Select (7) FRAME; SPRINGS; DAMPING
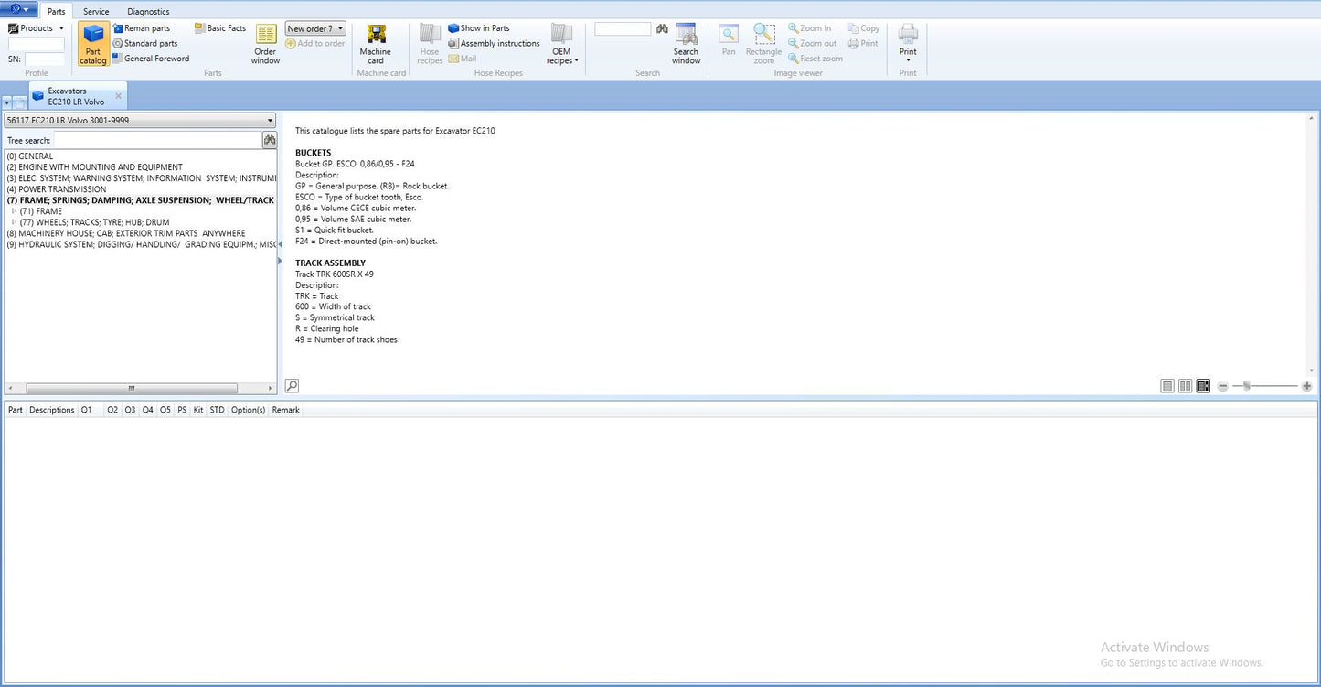 pyautogui.click(x=140, y=200)
